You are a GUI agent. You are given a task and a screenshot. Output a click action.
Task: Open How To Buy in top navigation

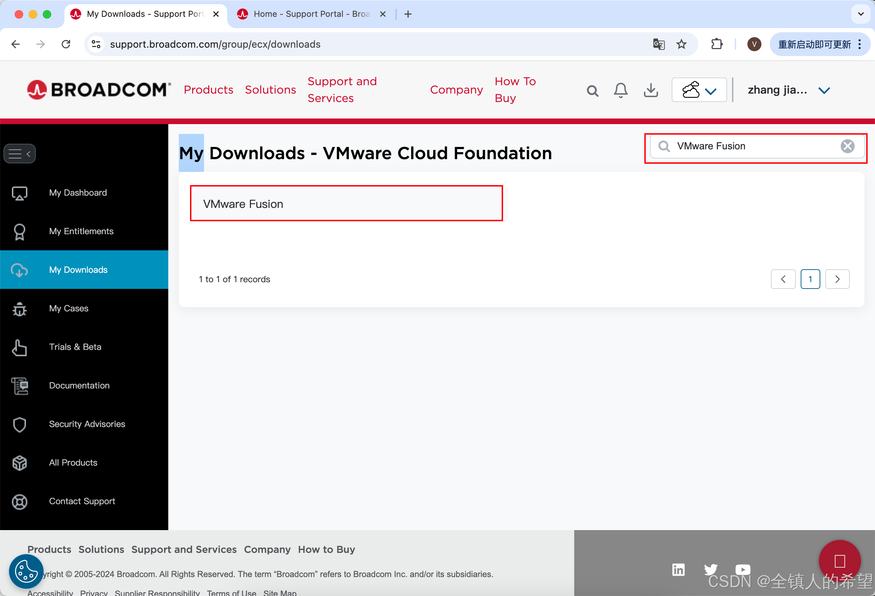[x=515, y=90]
